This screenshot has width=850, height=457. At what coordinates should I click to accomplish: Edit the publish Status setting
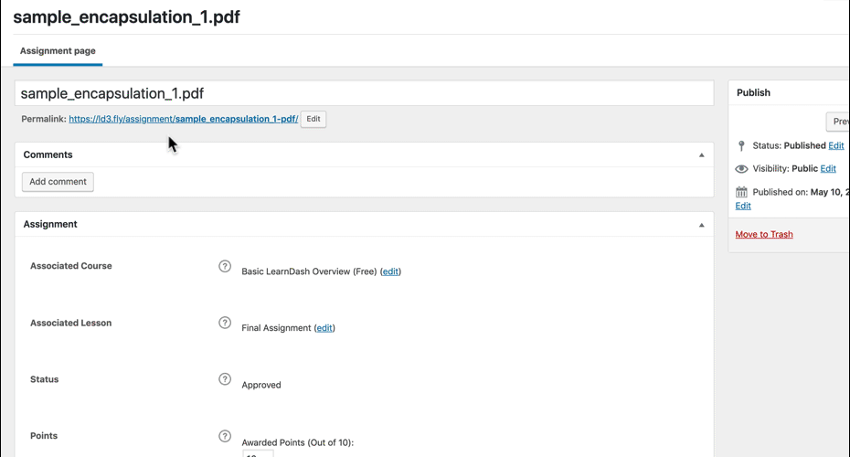(835, 146)
